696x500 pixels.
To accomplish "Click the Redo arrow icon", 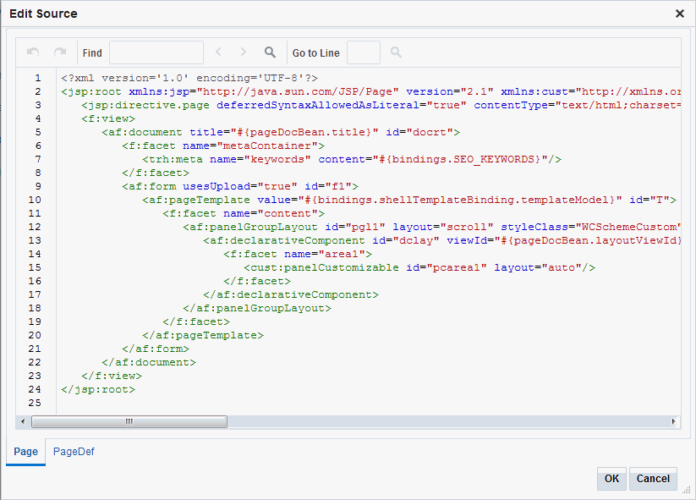I will point(60,52).
